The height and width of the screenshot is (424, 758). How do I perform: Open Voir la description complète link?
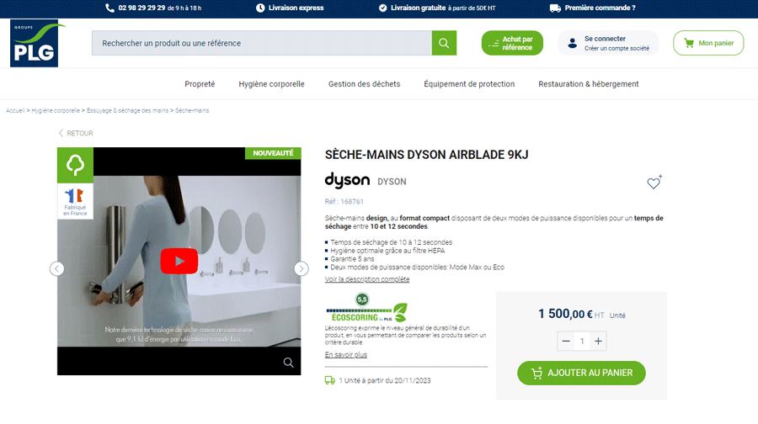pyautogui.click(x=367, y=279)
